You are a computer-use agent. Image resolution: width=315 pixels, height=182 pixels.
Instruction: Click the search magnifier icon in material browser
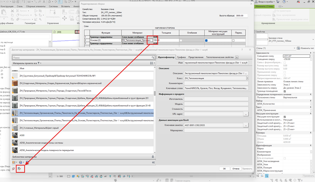(x=153, y=57)
